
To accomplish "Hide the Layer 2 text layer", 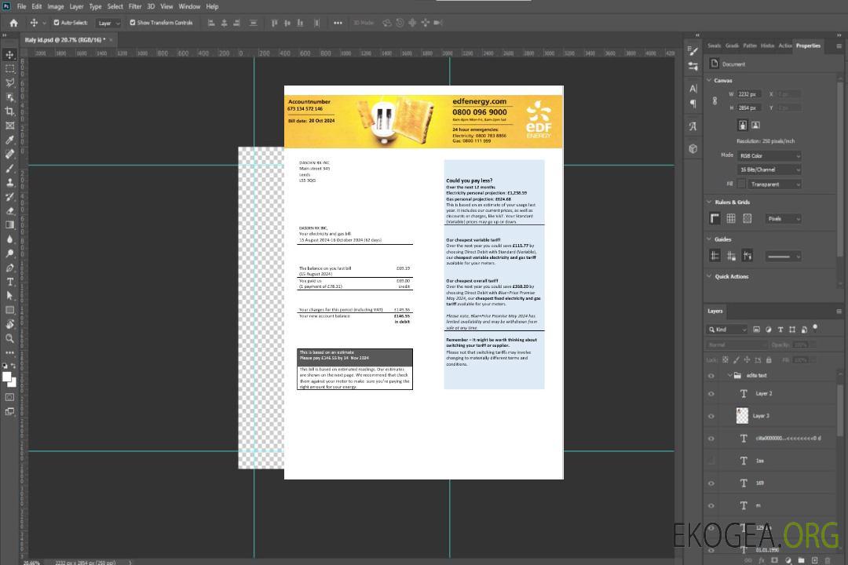I will click(x=711, y=394).
